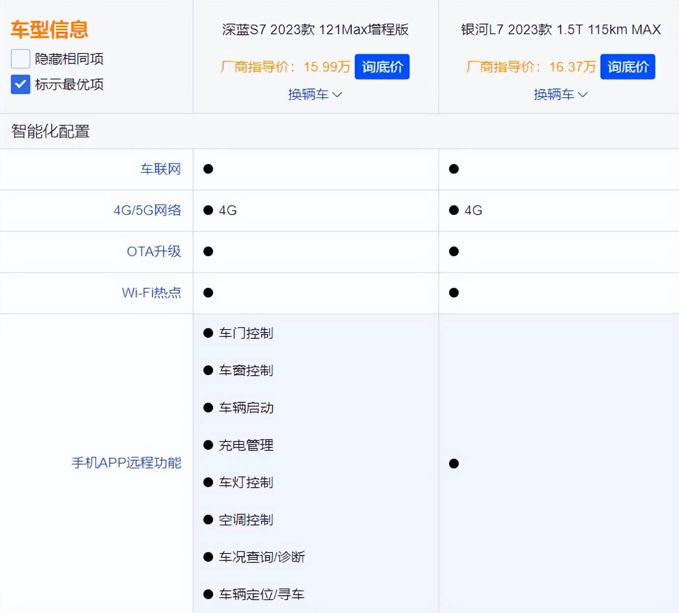Click the 车辆定位/寻车 feature entry
679x613 pixels.
[x=262, y=594]
